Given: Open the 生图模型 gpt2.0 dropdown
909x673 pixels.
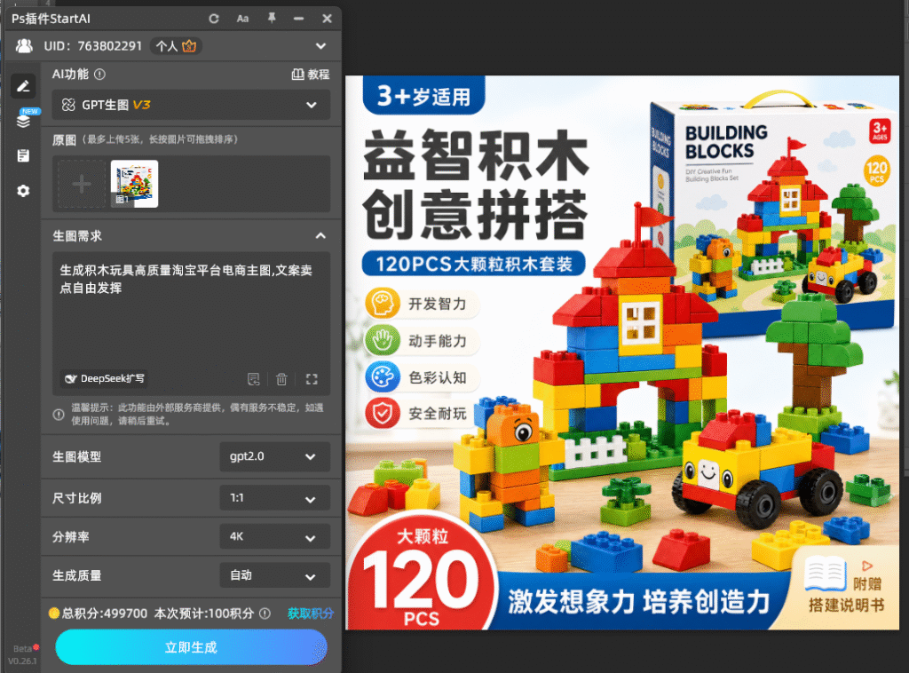Looking at the screenshot, I should tap(275, 456).
